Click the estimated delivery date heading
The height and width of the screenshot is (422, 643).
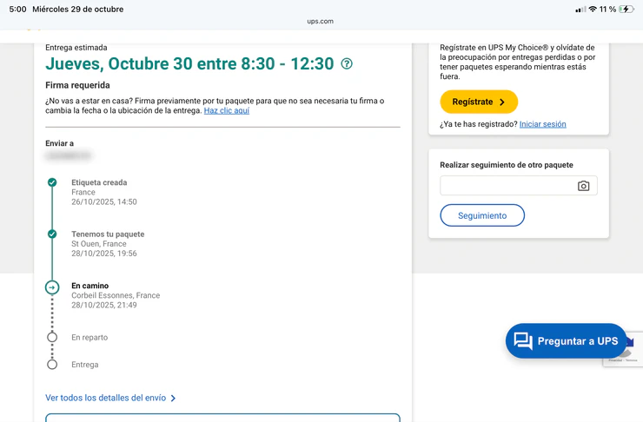(189, 64)
